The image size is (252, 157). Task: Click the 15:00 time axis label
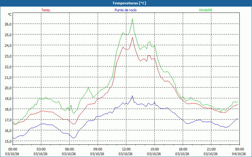(154, 149)
